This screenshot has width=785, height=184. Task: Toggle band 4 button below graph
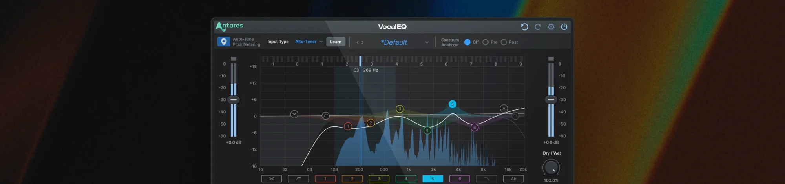click(406, 179)
